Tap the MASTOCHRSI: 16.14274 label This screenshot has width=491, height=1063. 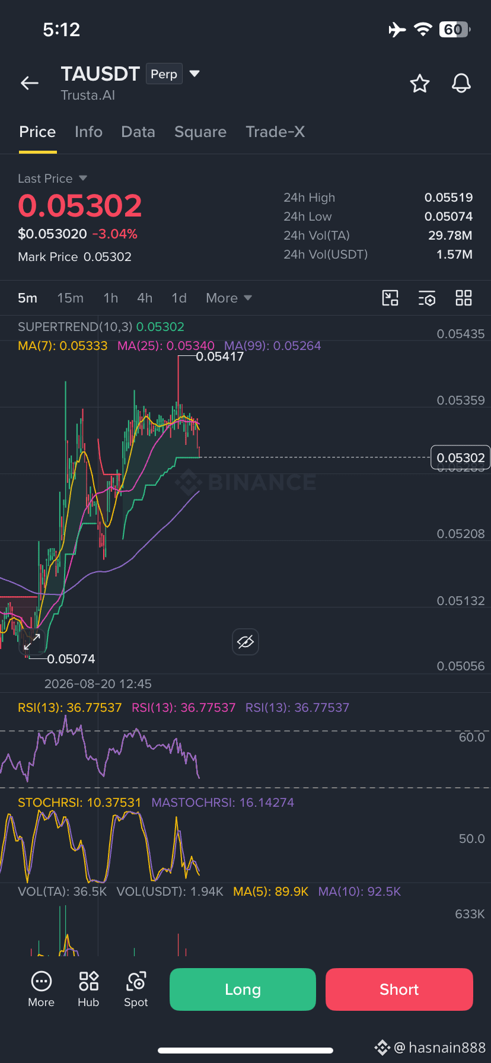click(223, 802)
